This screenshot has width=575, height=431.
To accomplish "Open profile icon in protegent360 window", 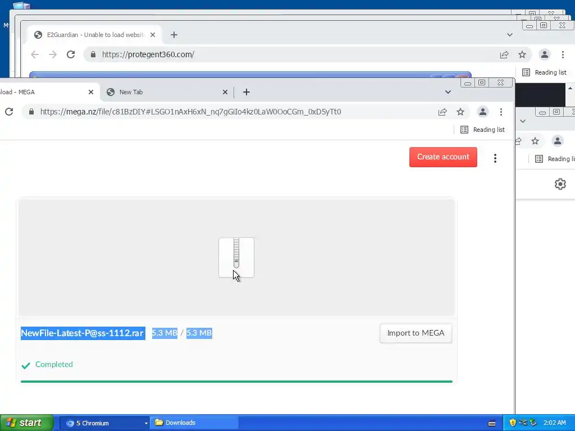I will click(545, 54).
